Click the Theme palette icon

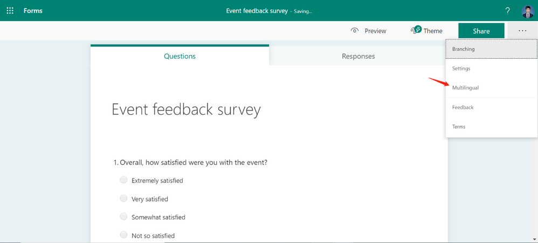[416, 30]
